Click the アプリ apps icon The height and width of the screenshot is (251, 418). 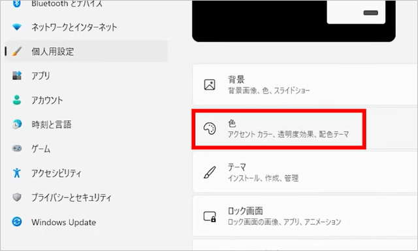coord(17,75)
